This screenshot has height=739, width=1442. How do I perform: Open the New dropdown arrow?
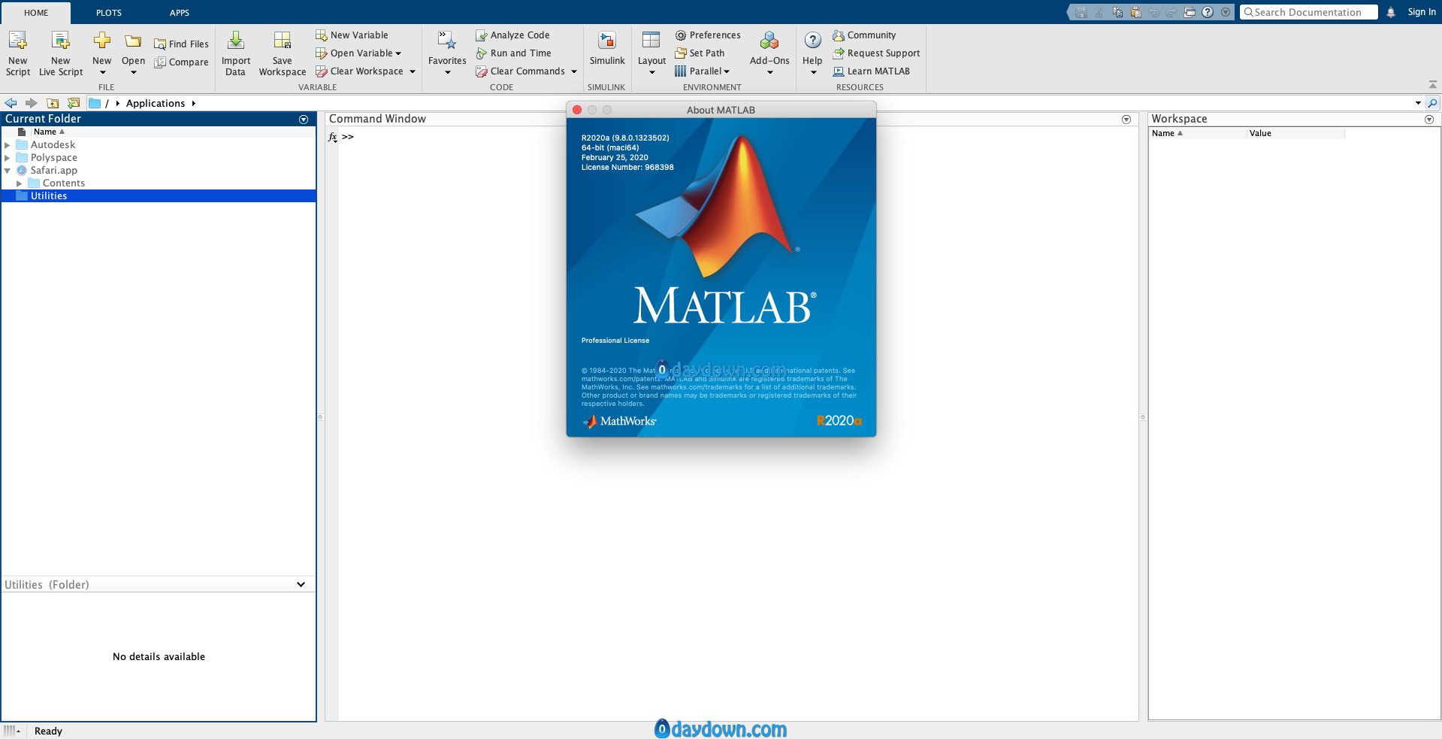pyautogui.click(x=102, y=73)
